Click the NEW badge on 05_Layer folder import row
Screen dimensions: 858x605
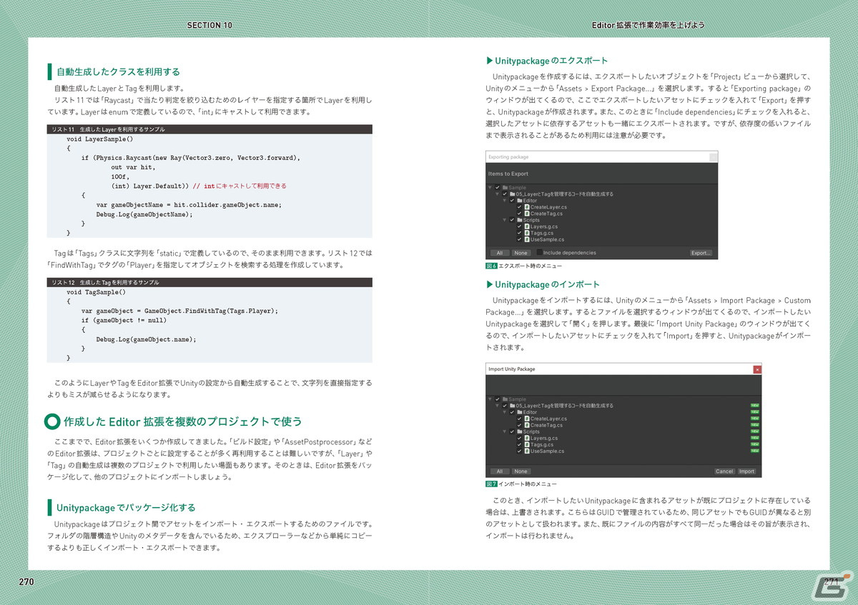coord(755,406)
